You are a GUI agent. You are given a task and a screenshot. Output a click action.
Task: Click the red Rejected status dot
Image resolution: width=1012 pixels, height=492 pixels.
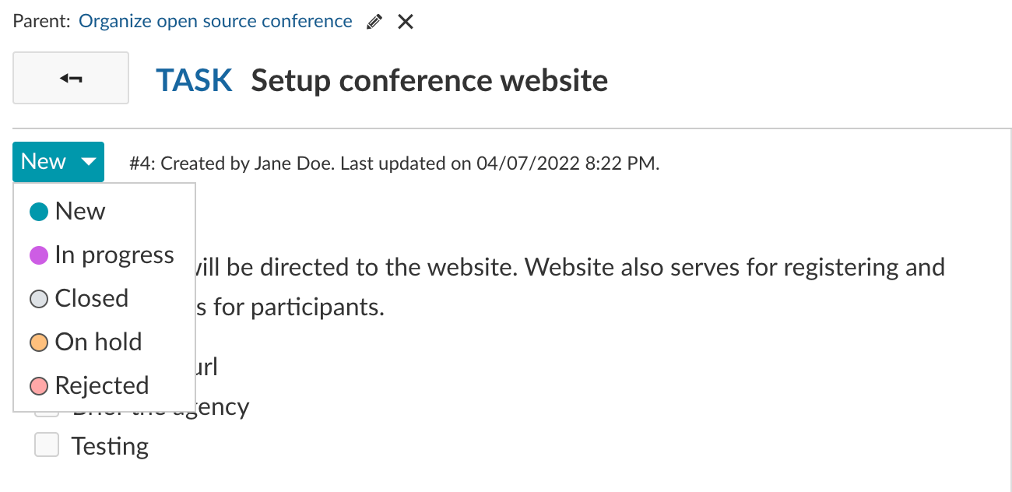click(39, 385)
